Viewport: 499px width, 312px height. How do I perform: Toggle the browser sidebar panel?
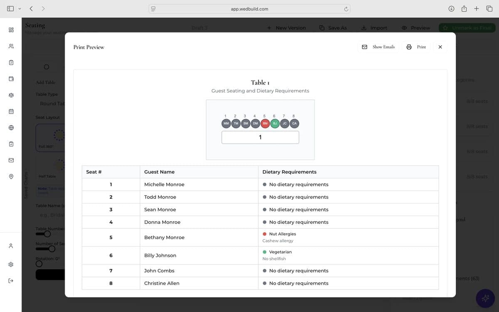click(10, 9)
